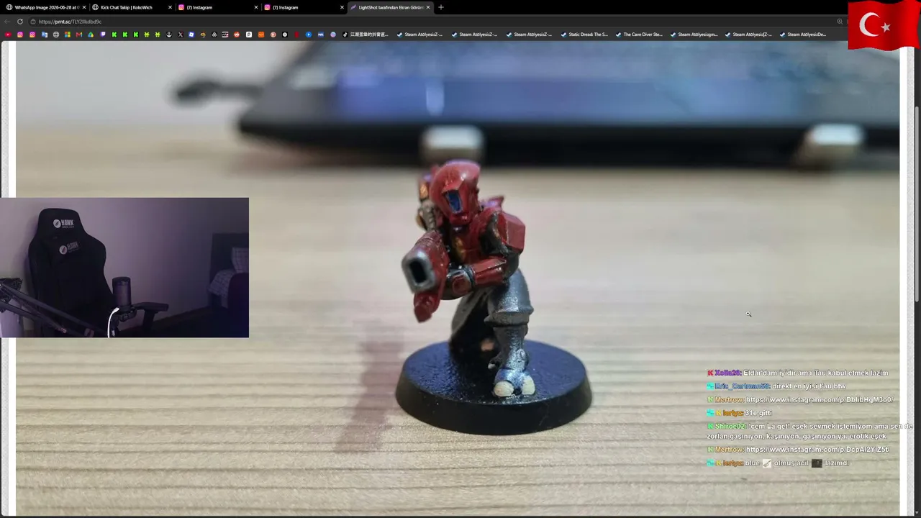Open the X (Twitter) bookmark icon

[180, 35]
